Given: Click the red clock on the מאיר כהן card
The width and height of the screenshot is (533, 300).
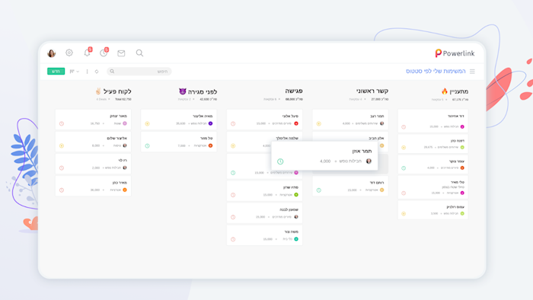Looking at the screenshot, I should (62, 190).
